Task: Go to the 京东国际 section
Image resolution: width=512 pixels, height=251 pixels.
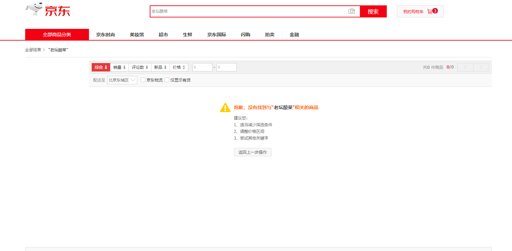Action: 217,35
